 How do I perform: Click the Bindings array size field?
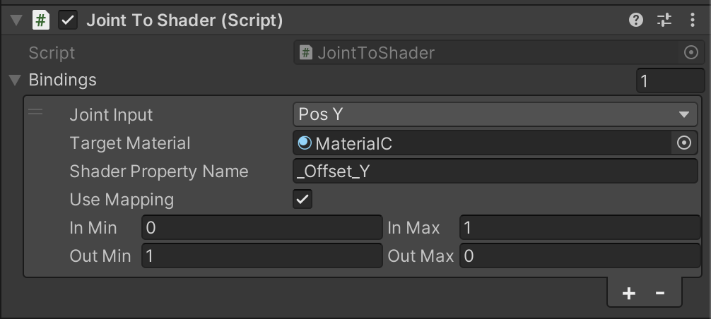pos(670,80)
